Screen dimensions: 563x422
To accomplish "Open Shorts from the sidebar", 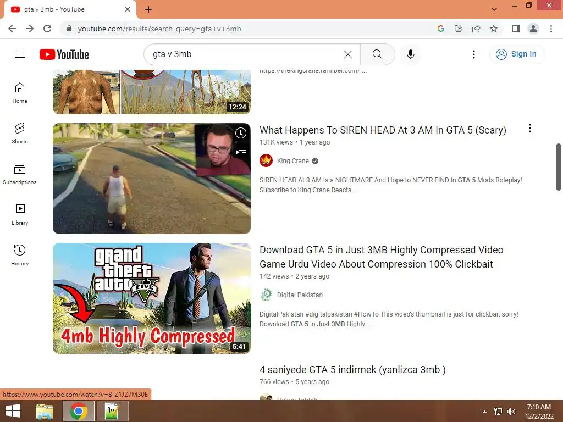I will click(x=20, y=134).
